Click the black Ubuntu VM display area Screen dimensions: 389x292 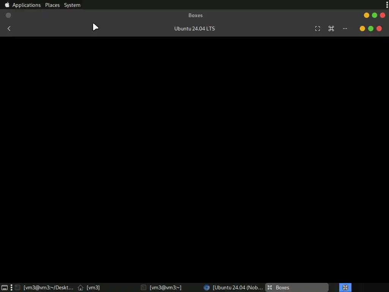pyautogui.click(x=194, y=159)
